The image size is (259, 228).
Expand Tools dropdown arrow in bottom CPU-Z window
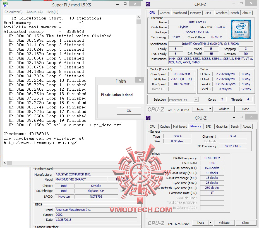[x=211, y=223]
